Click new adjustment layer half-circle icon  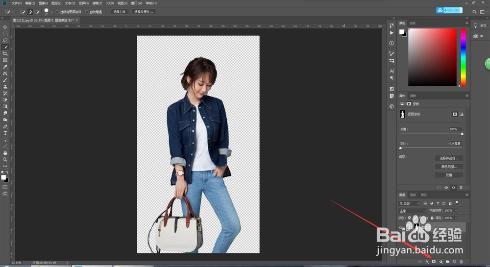(x=441, y=262)
